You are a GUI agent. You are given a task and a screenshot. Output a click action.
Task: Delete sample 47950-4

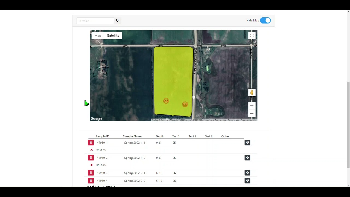pos(91,181)
